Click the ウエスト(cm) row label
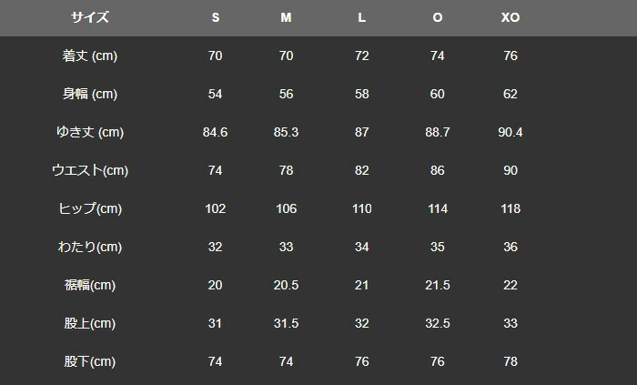The height and width of the screenshot is (385, 637). coord(90,170)
